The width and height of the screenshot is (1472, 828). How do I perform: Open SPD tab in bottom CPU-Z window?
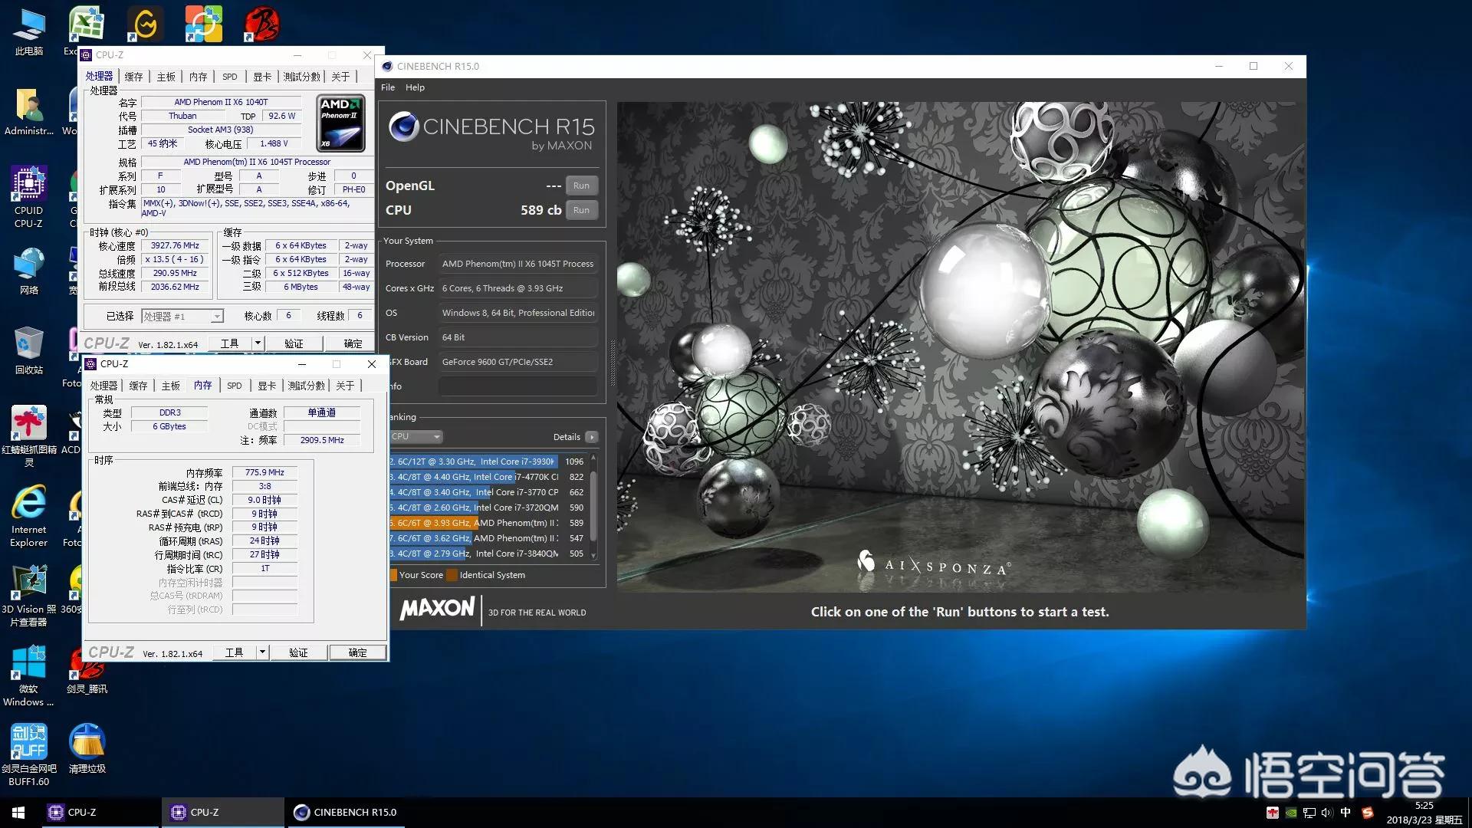[235, 386]
